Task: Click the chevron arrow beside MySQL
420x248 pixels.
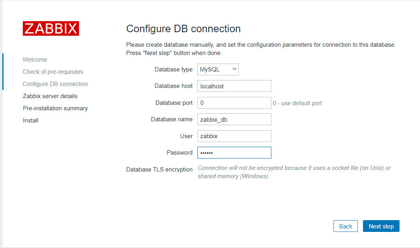Action: pos(234,69)
